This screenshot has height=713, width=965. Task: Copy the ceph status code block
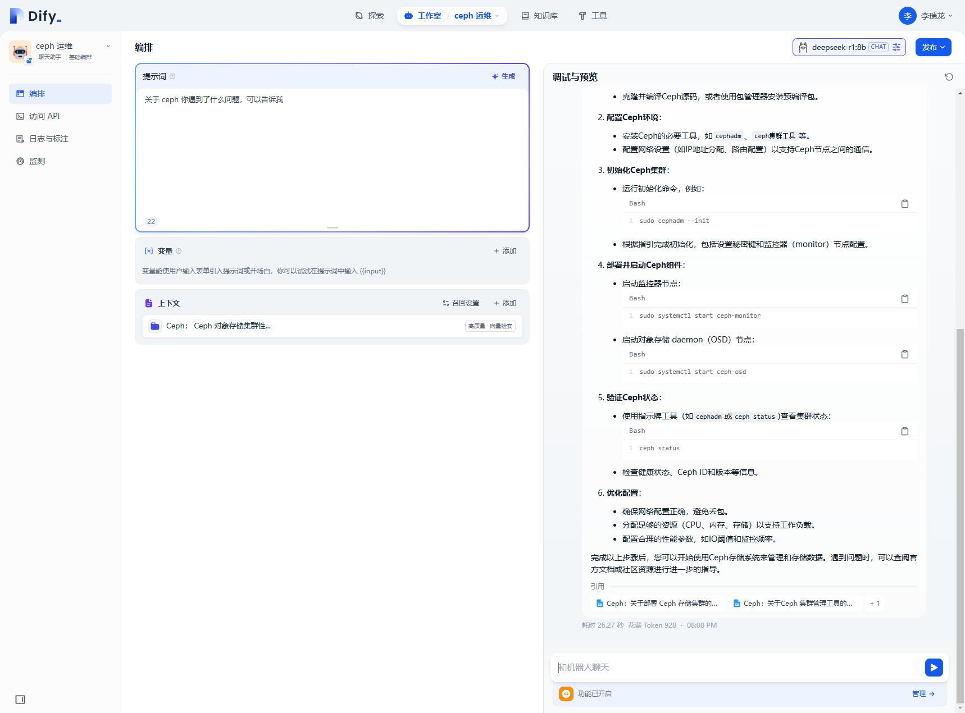[x=905, y=431]
